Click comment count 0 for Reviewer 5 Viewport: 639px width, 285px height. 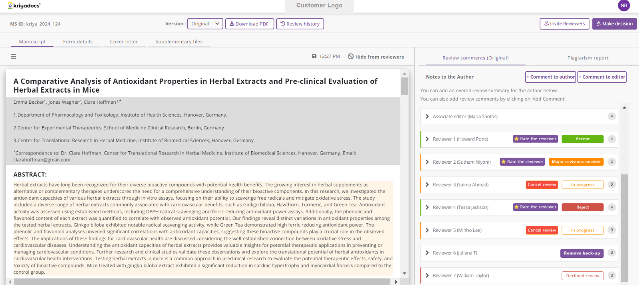coord(611,230)
